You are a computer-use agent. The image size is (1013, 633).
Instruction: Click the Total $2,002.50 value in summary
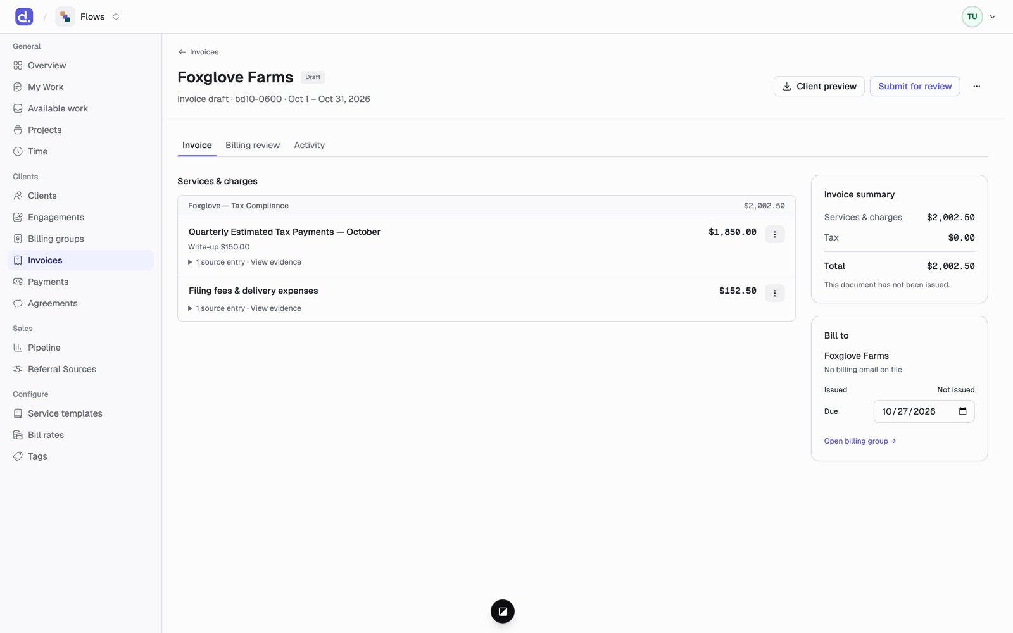coord(950,266)
